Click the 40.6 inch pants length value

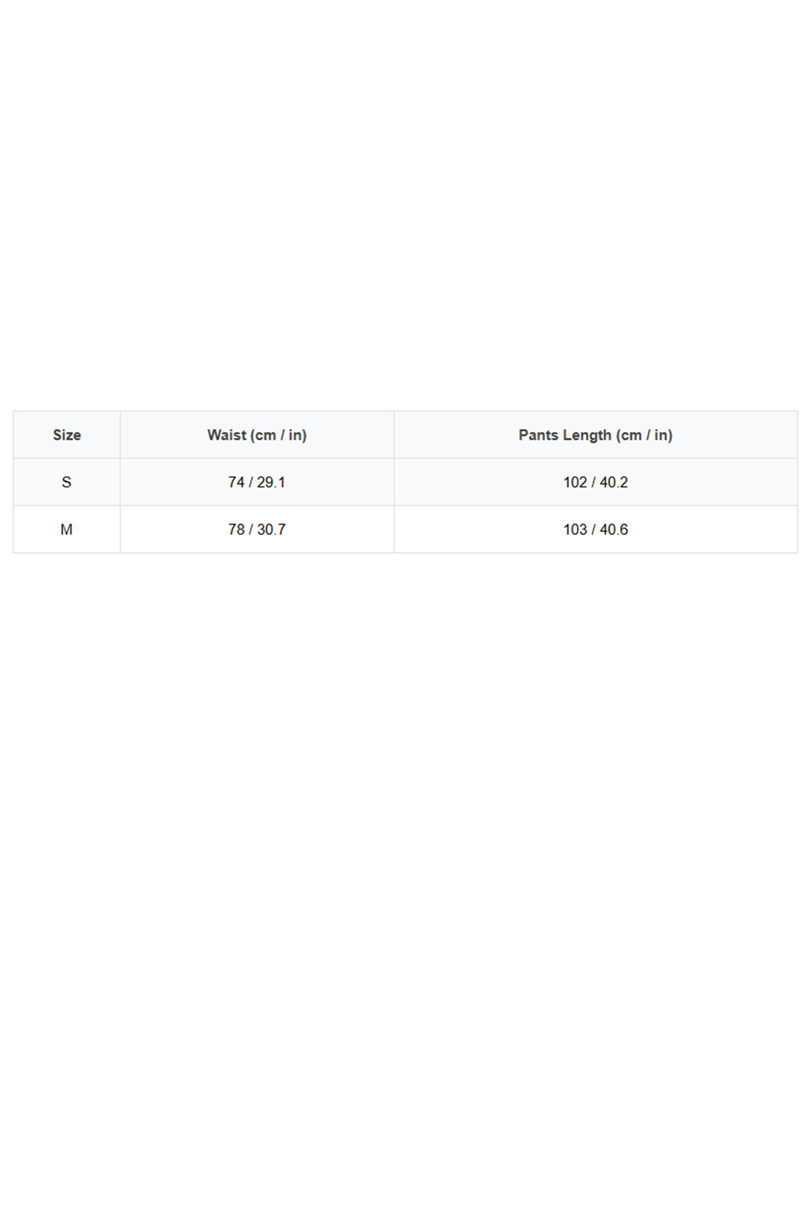click(x=614, y=530)
